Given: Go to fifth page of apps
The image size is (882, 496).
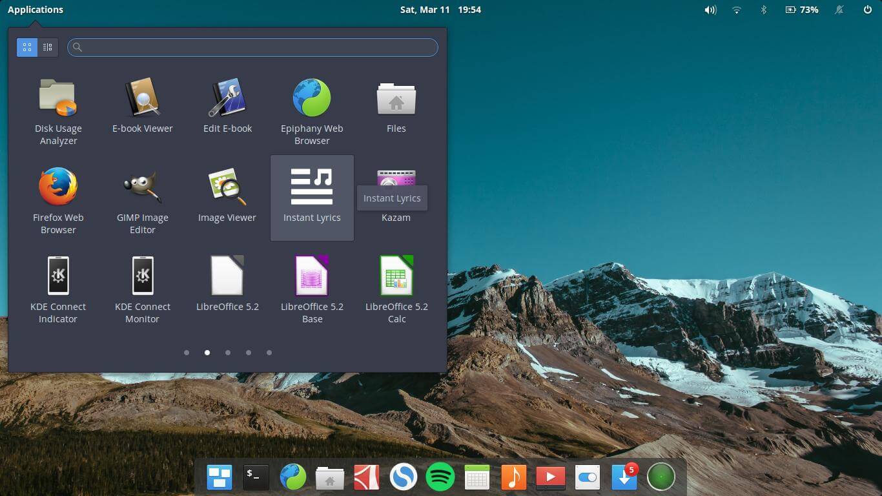Looking at the screenshot, I should coord(269,353).
